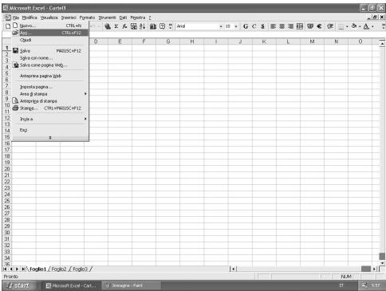Select the Foglio1 sheet tab
Screen dimensions: 386x291
point(37,269)
